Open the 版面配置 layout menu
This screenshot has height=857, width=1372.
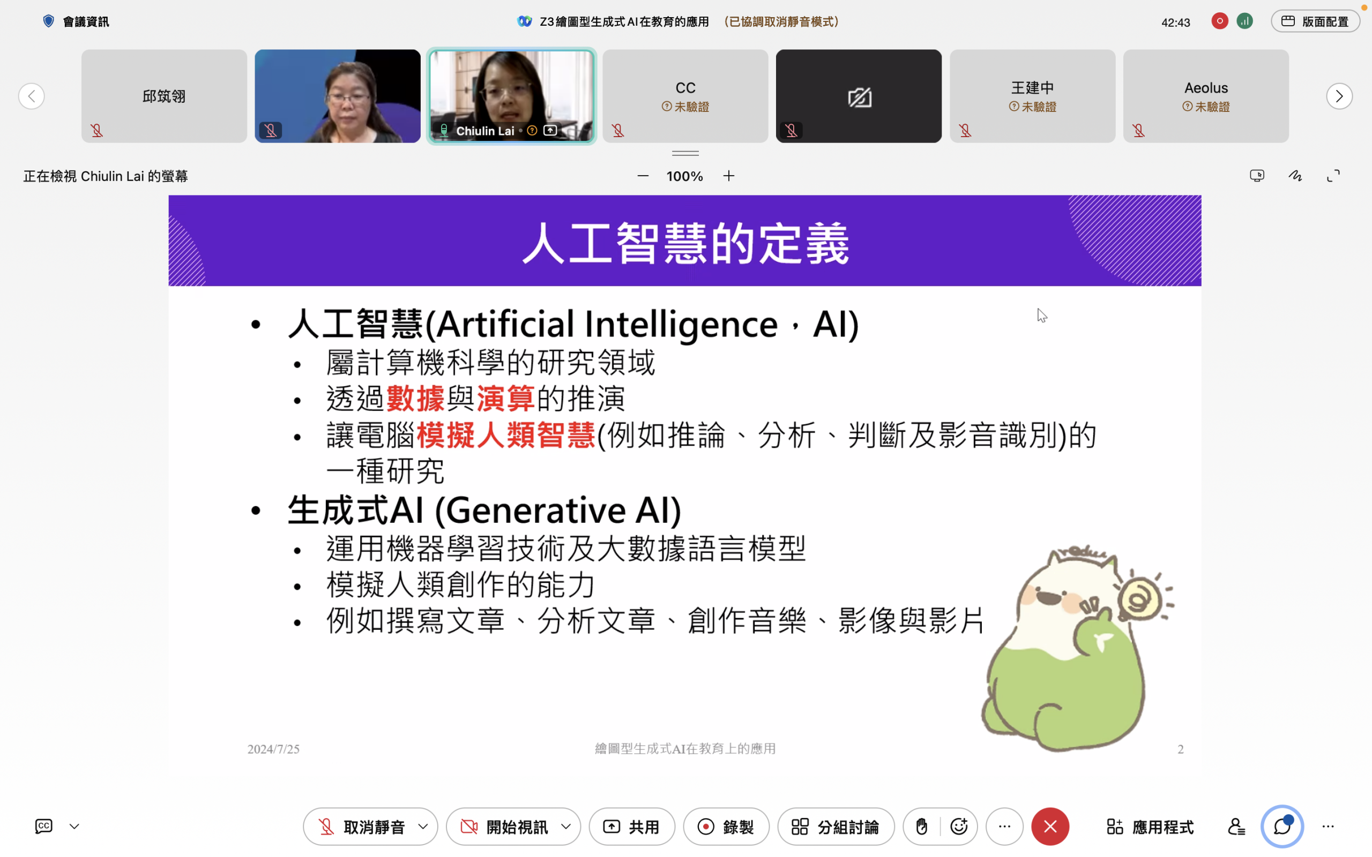(1315, 21)
